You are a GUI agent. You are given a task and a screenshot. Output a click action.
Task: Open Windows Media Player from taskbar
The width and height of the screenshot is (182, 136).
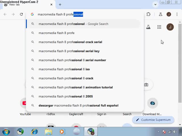click(62, 131)
